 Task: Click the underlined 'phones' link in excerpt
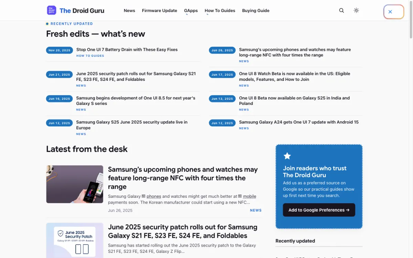(154, 196)
